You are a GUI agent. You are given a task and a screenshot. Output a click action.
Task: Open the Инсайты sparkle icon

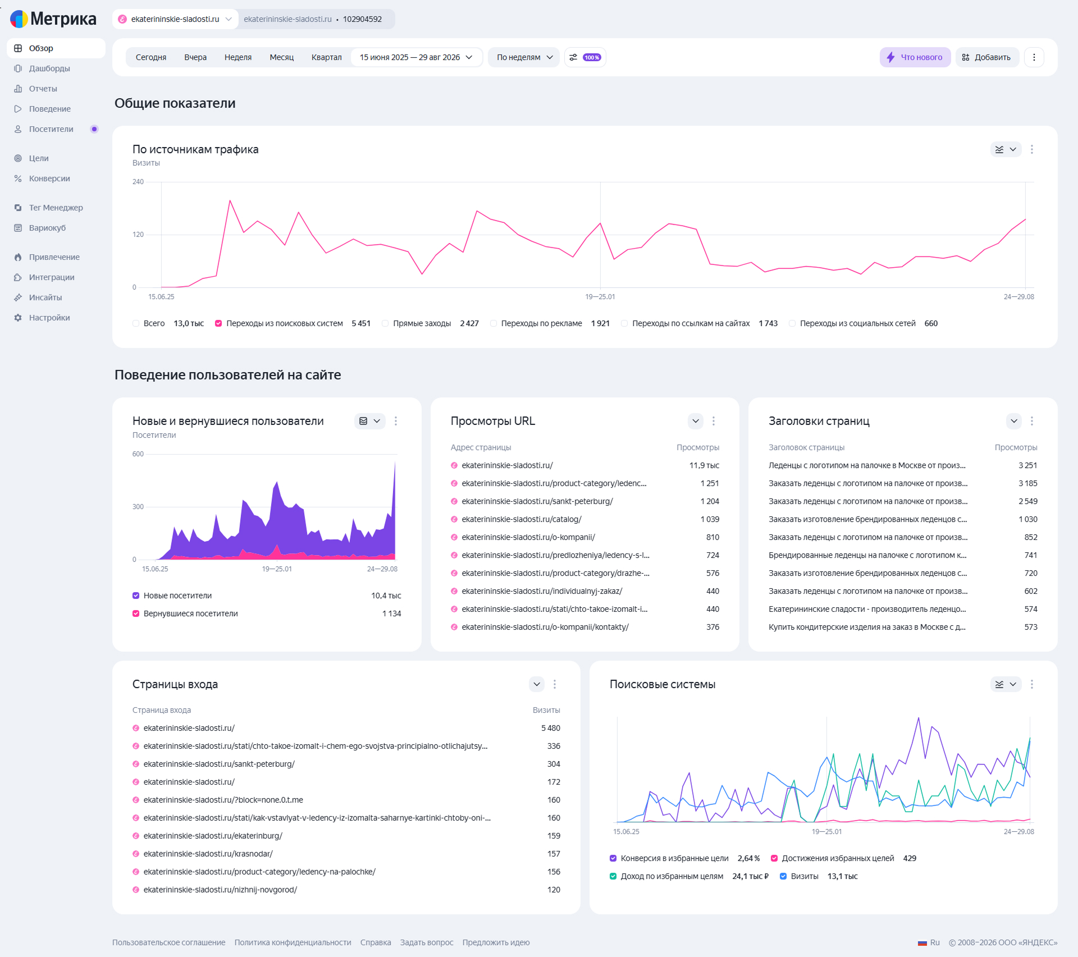tap(18, 297)
